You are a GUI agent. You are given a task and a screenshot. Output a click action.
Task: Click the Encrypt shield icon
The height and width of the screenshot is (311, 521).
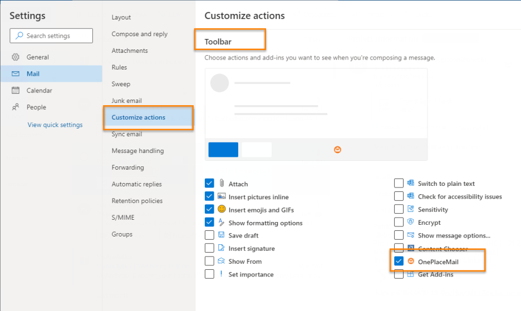(x=411, y=222)
